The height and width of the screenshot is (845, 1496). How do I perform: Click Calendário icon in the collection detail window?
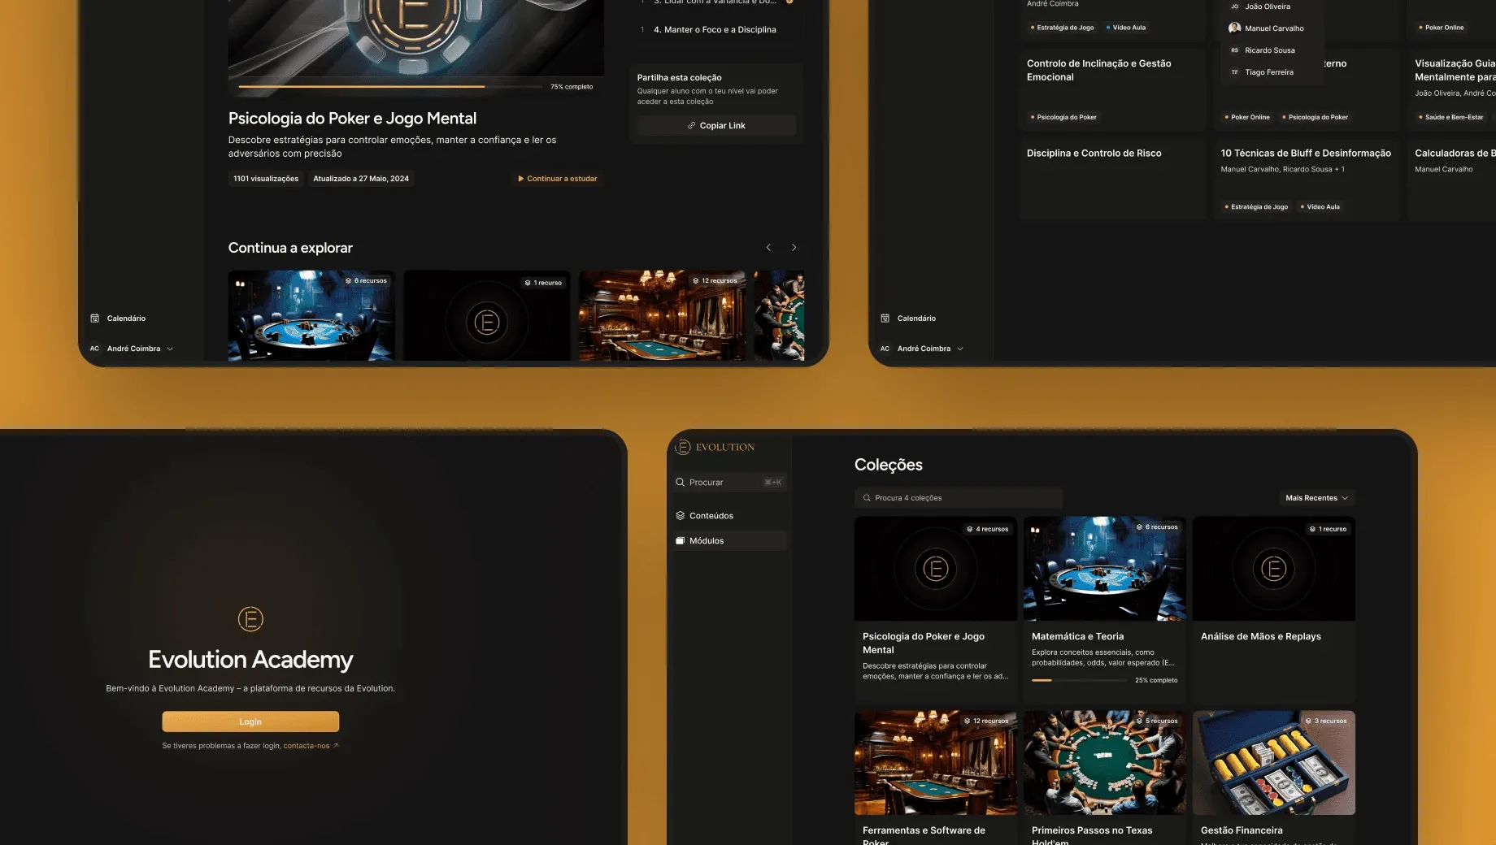point(94,318)
